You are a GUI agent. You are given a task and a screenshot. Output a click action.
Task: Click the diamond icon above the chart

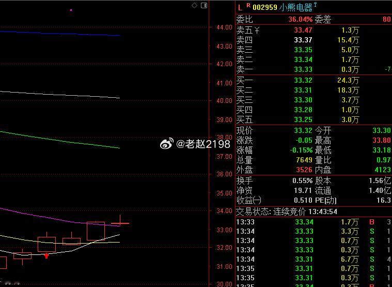tap(194, 5)
